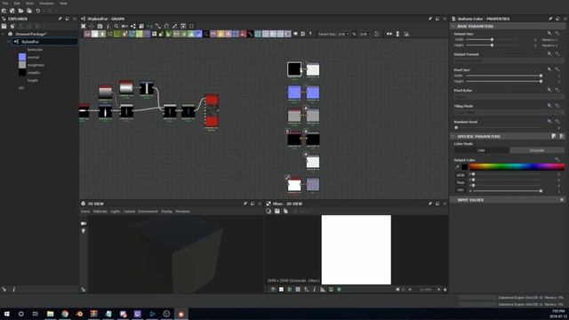569x320 pixels.
Task: Click the eyedropper icon beside Output Color
Action: [457, 167]
